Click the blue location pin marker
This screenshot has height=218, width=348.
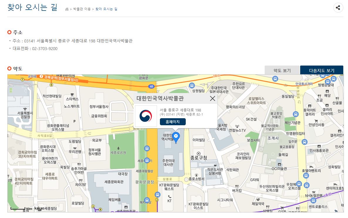[176, 138]
